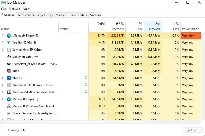Click the green leaf status icon for Photos
Screen dimensions: 205x136
coord(86,78)
